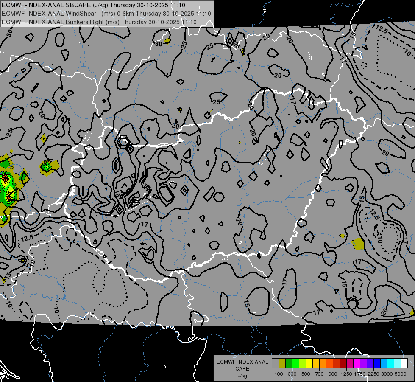This screenshot has width=415, height=382.
Task: Click the bright magenta legend swatch
Action: coord(357,363)
